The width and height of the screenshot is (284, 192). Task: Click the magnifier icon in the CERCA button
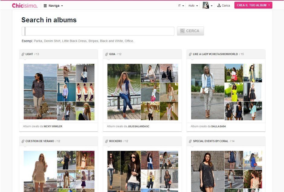(182, 31)
